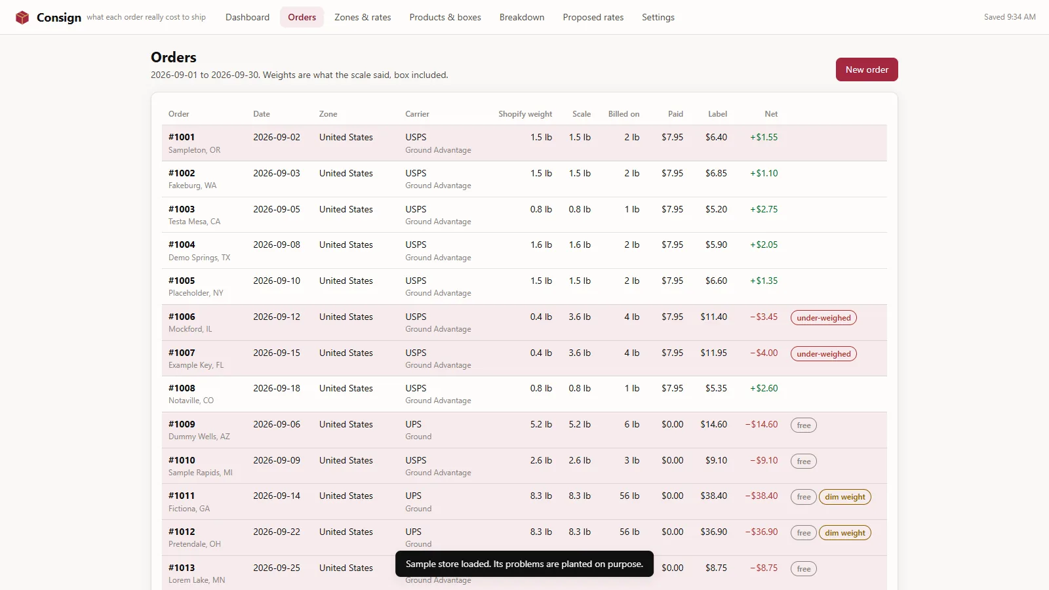Click under-weighed badge on order #1007
Screen dimensions: 1049x590
823,354
